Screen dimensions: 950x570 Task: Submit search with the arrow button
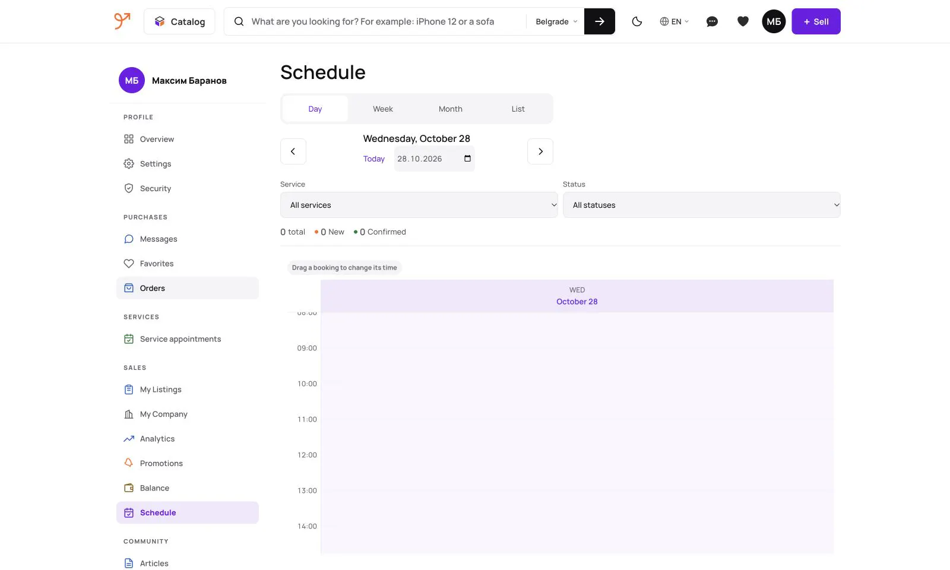pos(600,21)
